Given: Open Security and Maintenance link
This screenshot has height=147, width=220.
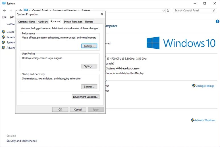Looking at the screenshot, I should (x=22, y=141).
